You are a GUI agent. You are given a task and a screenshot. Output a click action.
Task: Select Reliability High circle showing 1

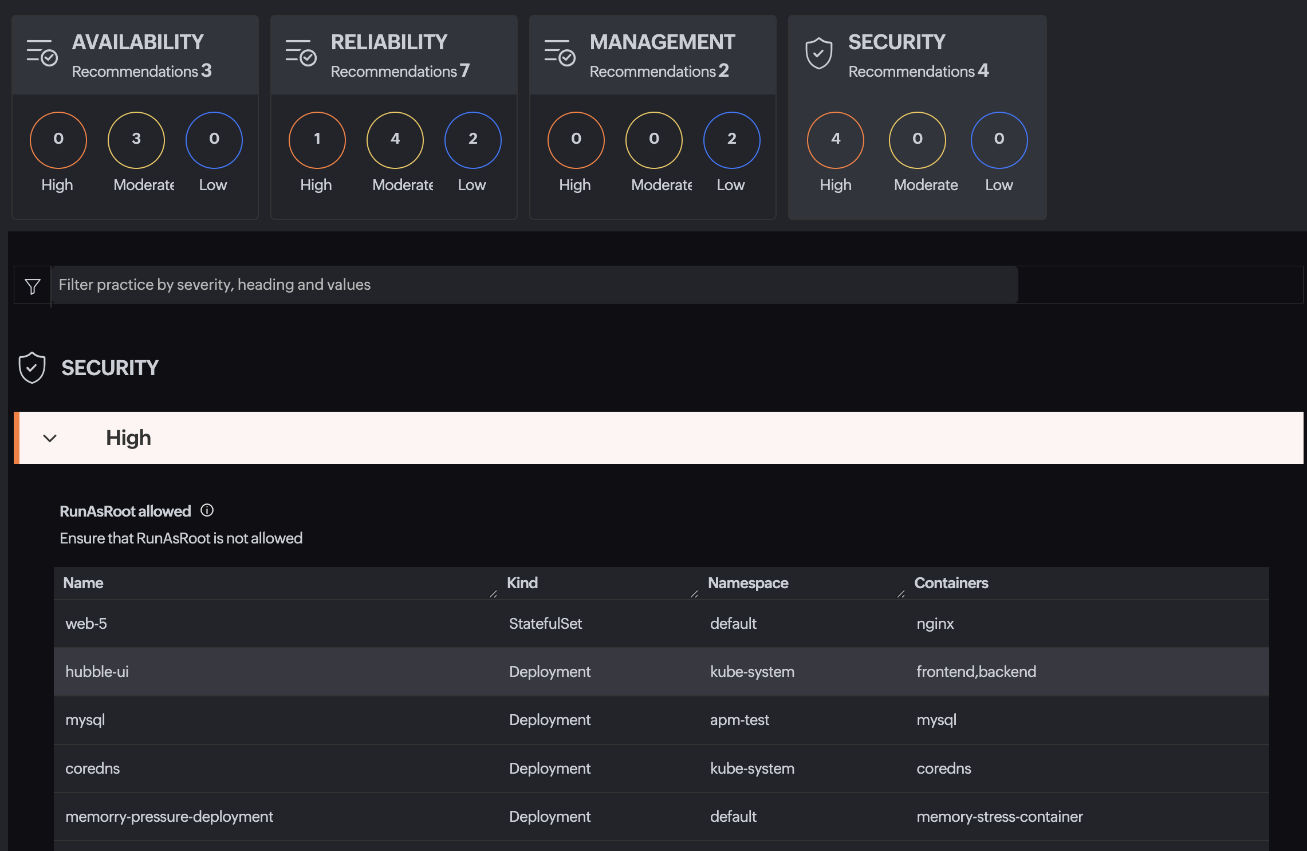(317, 140)
